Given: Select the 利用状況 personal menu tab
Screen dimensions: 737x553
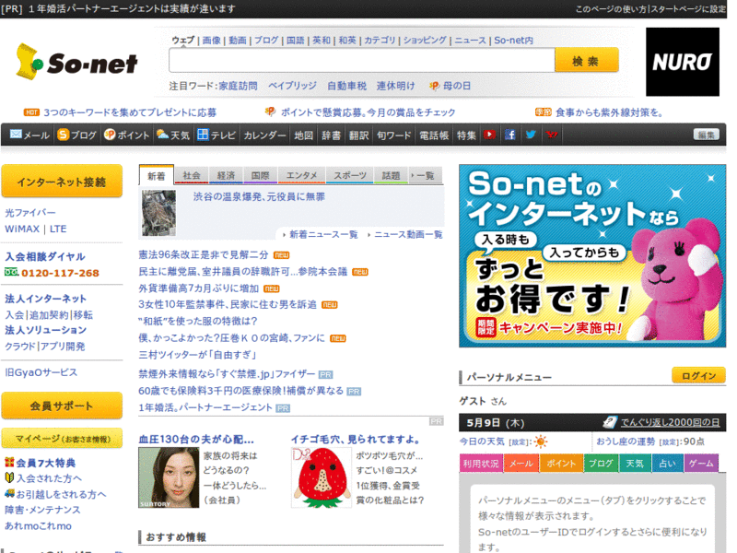Looking at the screenshot, I should [x=481, y=464].
